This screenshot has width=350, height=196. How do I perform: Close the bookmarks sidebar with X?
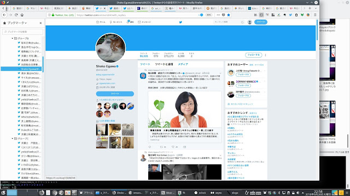40,23
